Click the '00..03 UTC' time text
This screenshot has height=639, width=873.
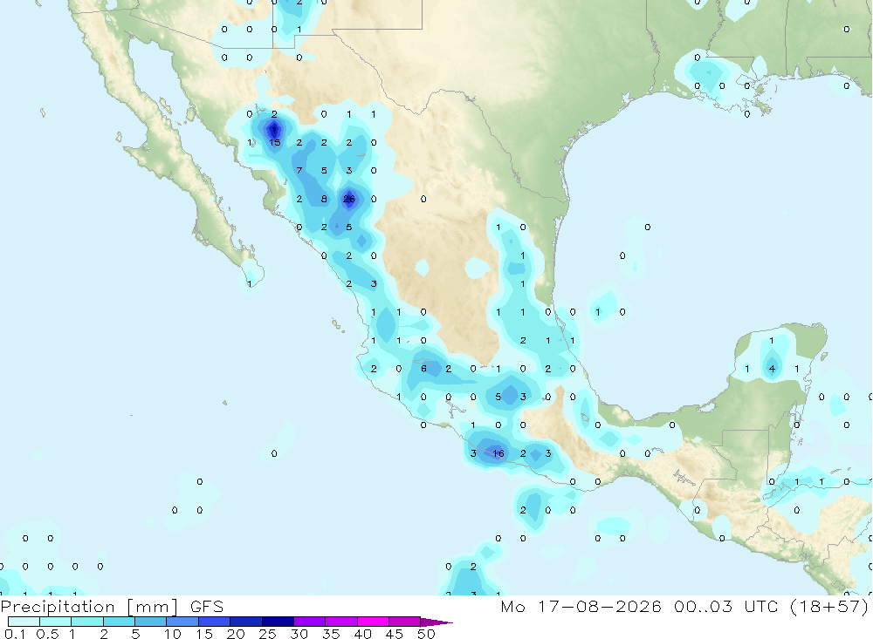(726, 606)
